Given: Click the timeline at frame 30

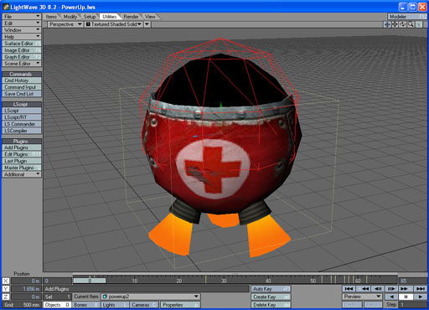Looking at the screenshot, I should click(x=224, y=281).
